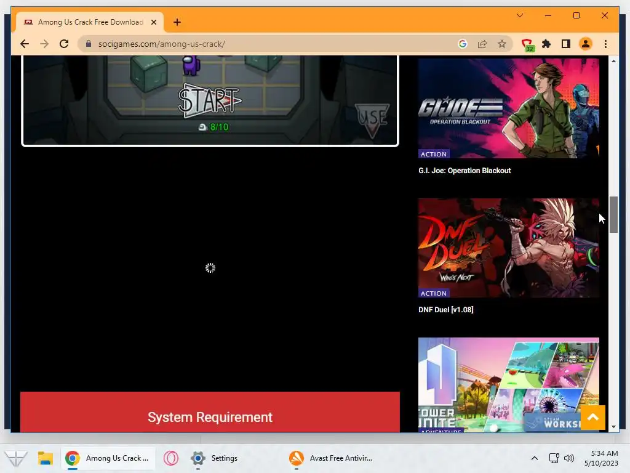Click the ACTION tag on DNF Duel image
630x473 pixels.
[x=434, y=293]
